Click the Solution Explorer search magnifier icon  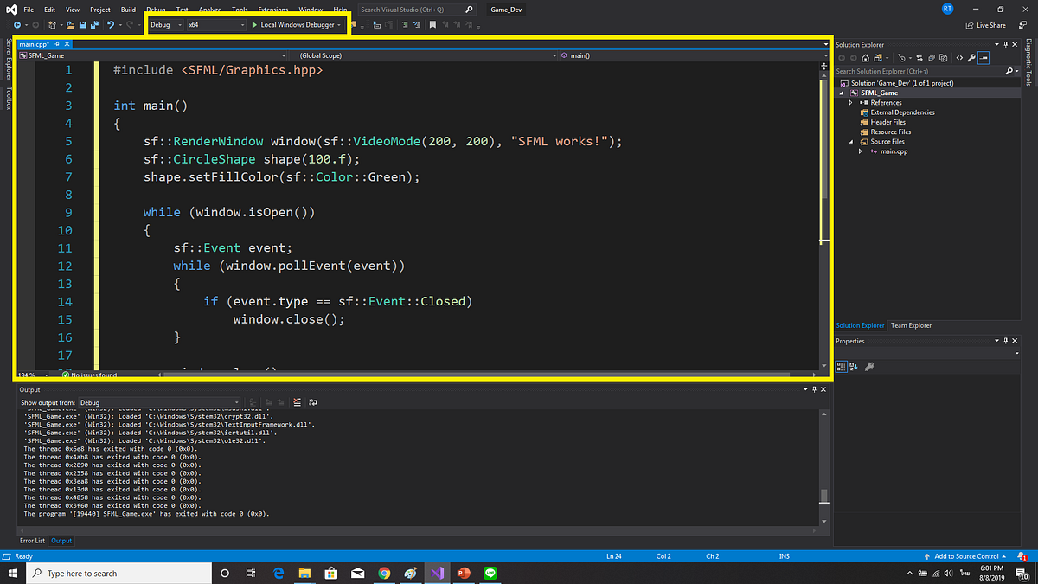(x=1009, y=71)
